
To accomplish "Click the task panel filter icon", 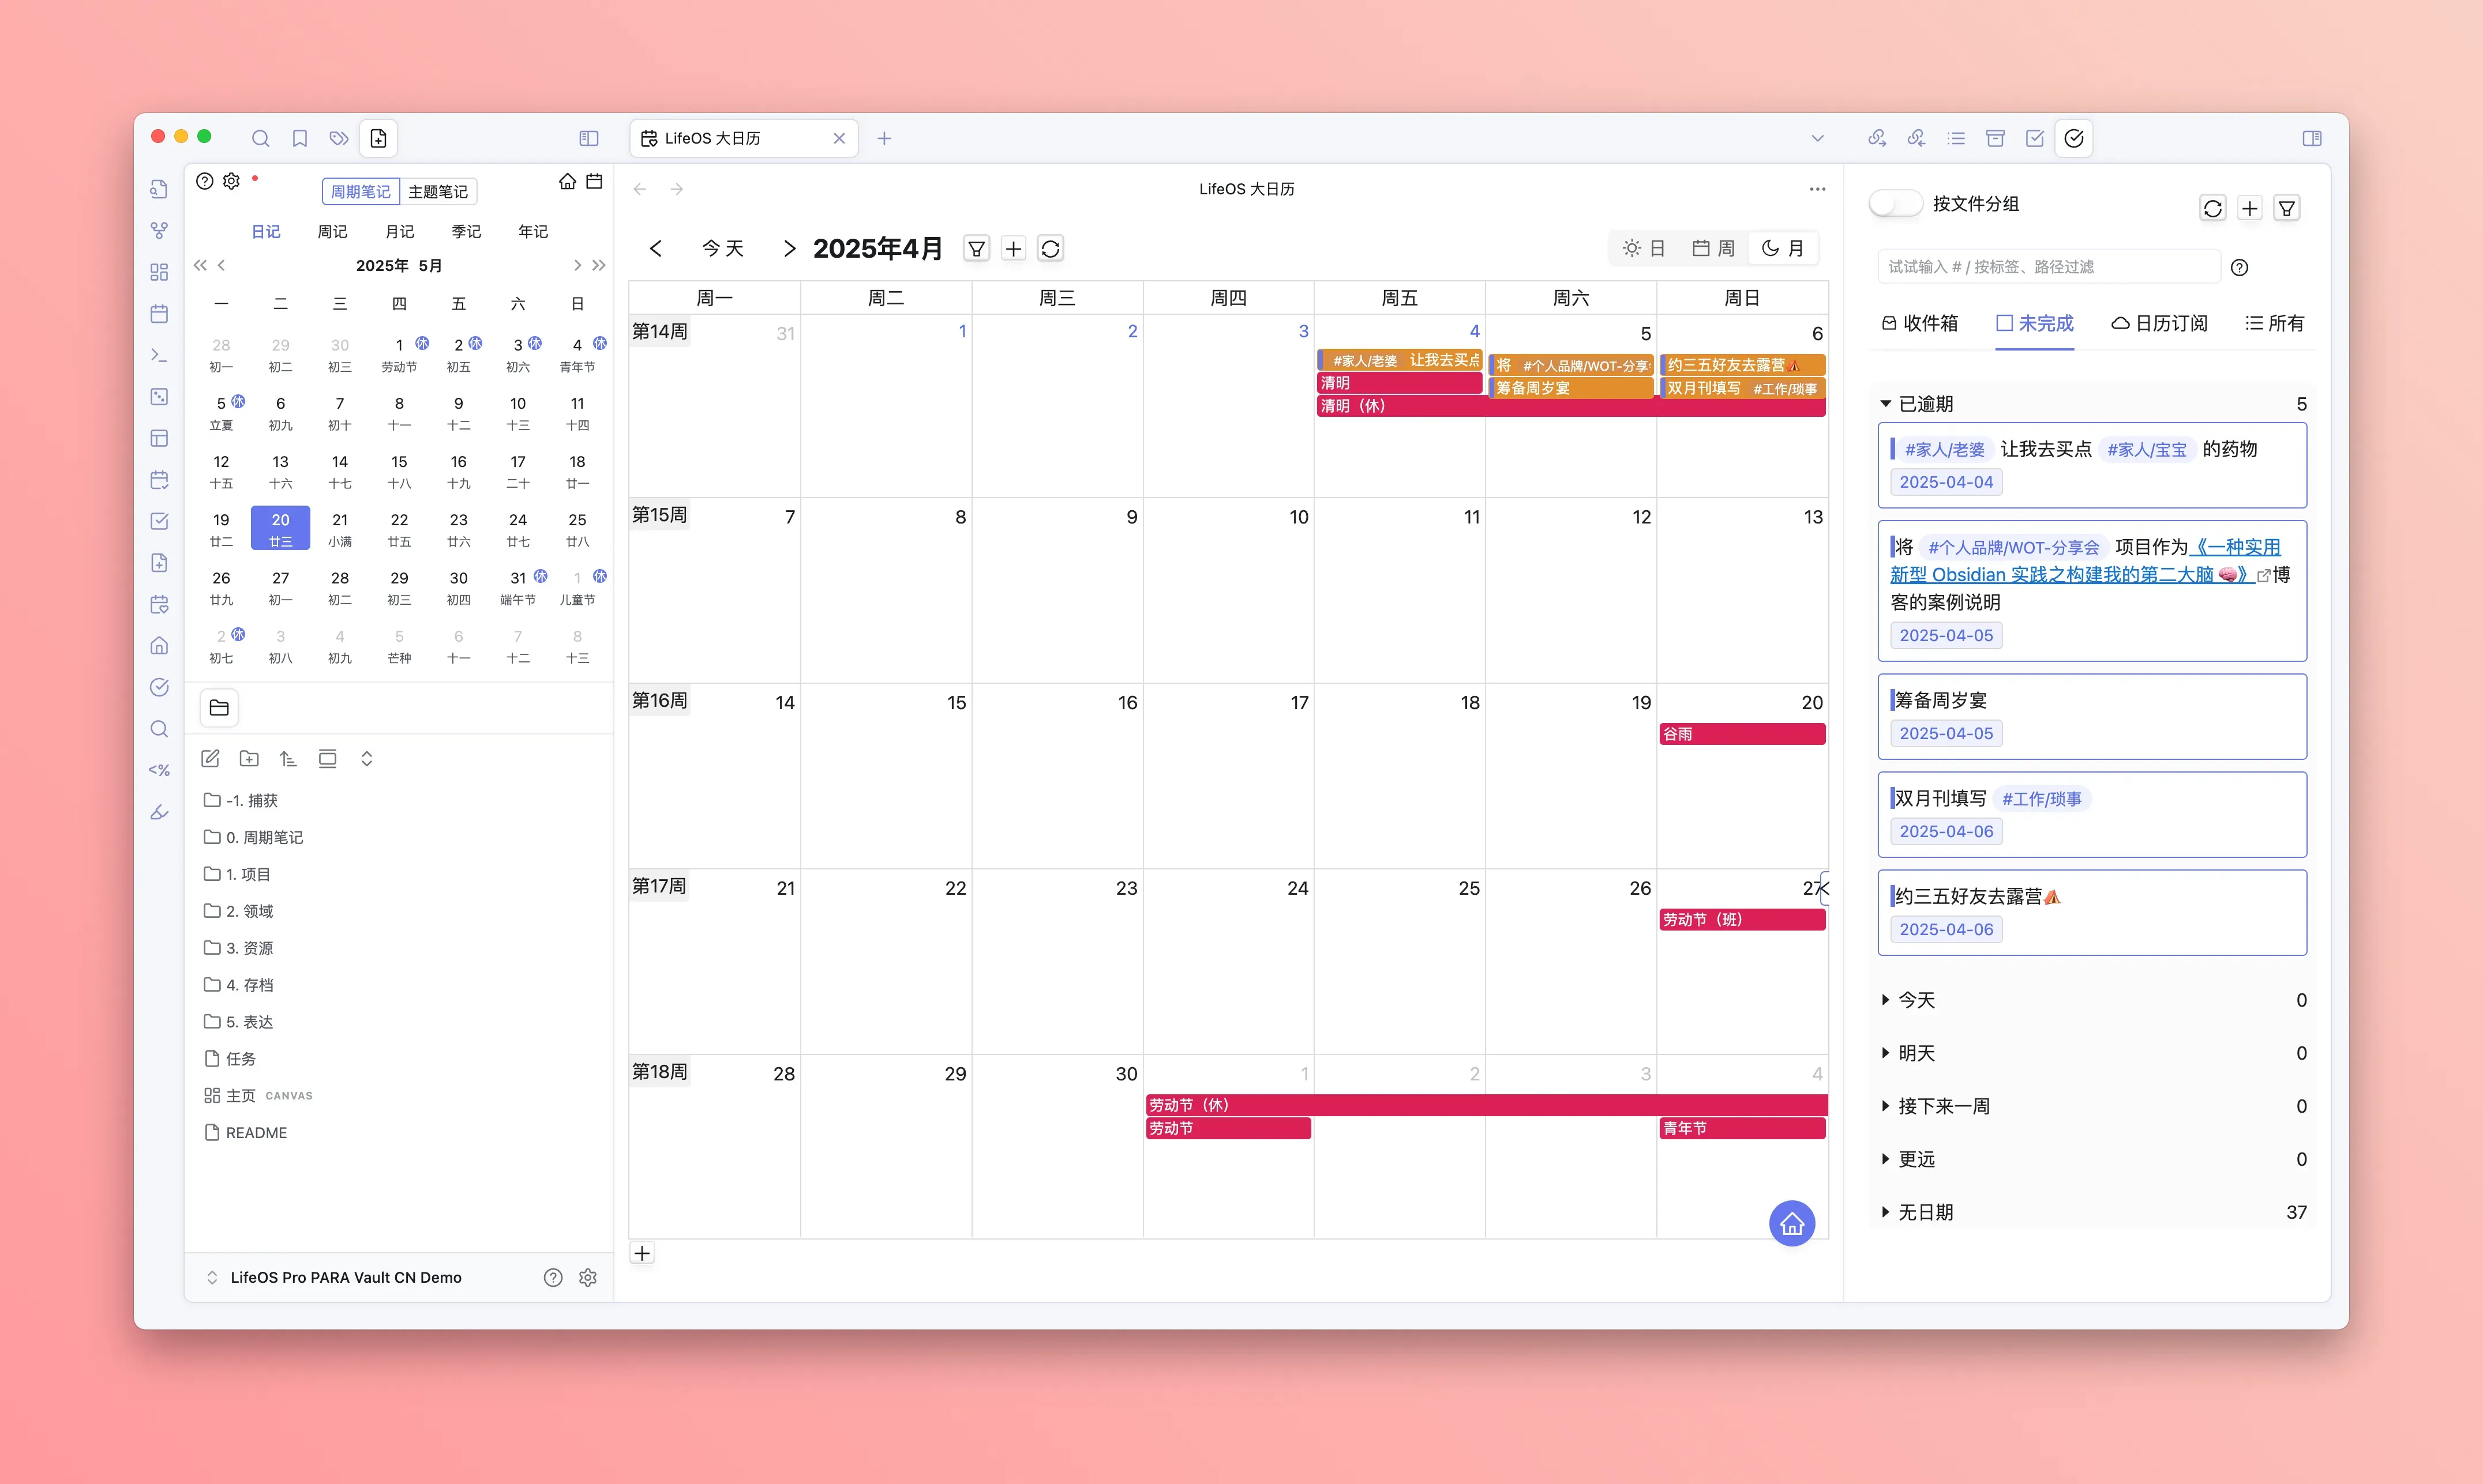I will pos(2287,208).
